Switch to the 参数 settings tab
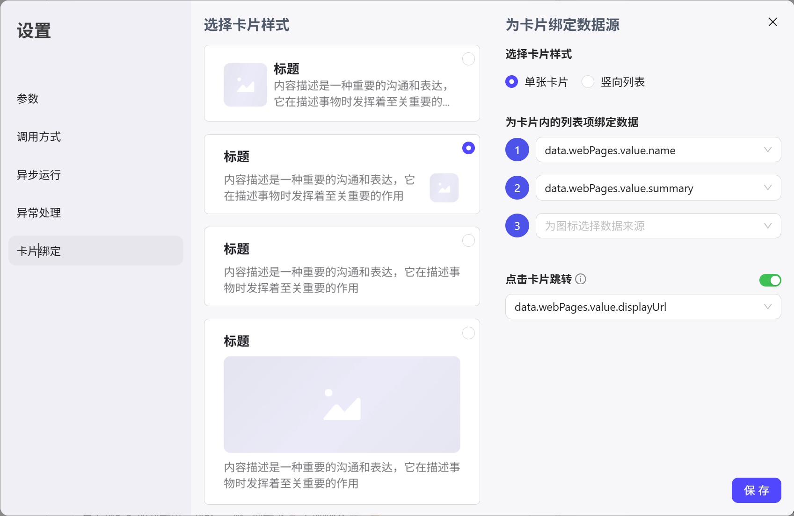Viewport: 794px width, 516px height. (x=28, y=99)
